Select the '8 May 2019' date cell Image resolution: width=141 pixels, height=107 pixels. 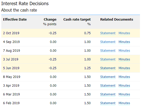[x=12, y=77]
